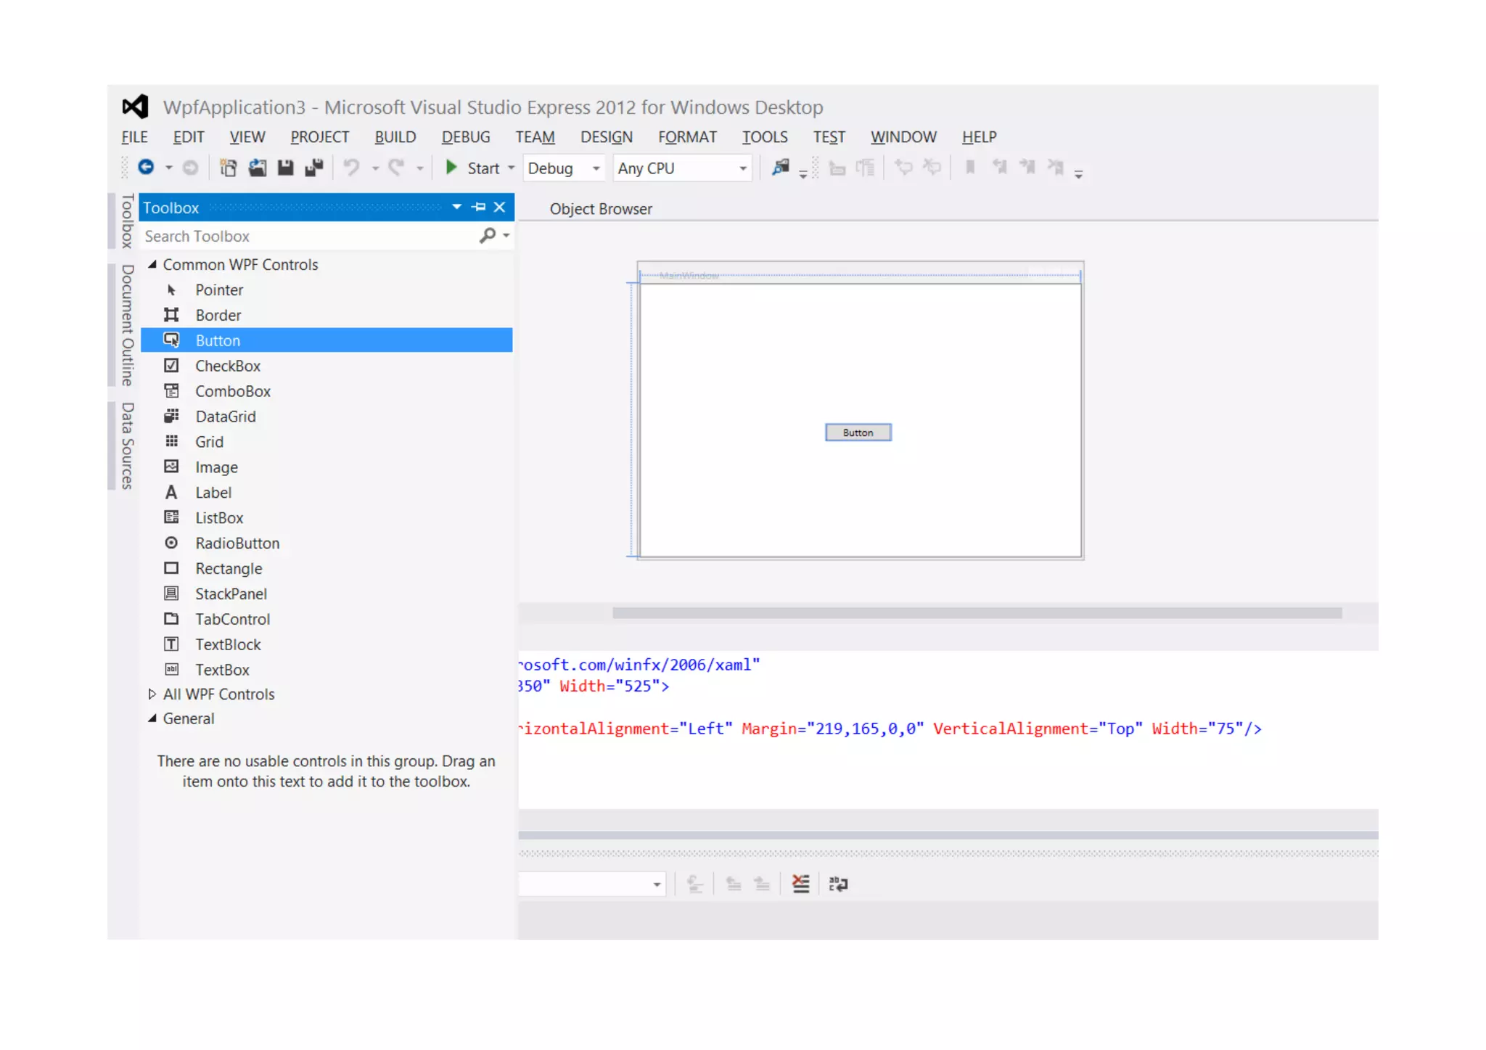Click the Button control on designer canvas

[x=858, y=432]
